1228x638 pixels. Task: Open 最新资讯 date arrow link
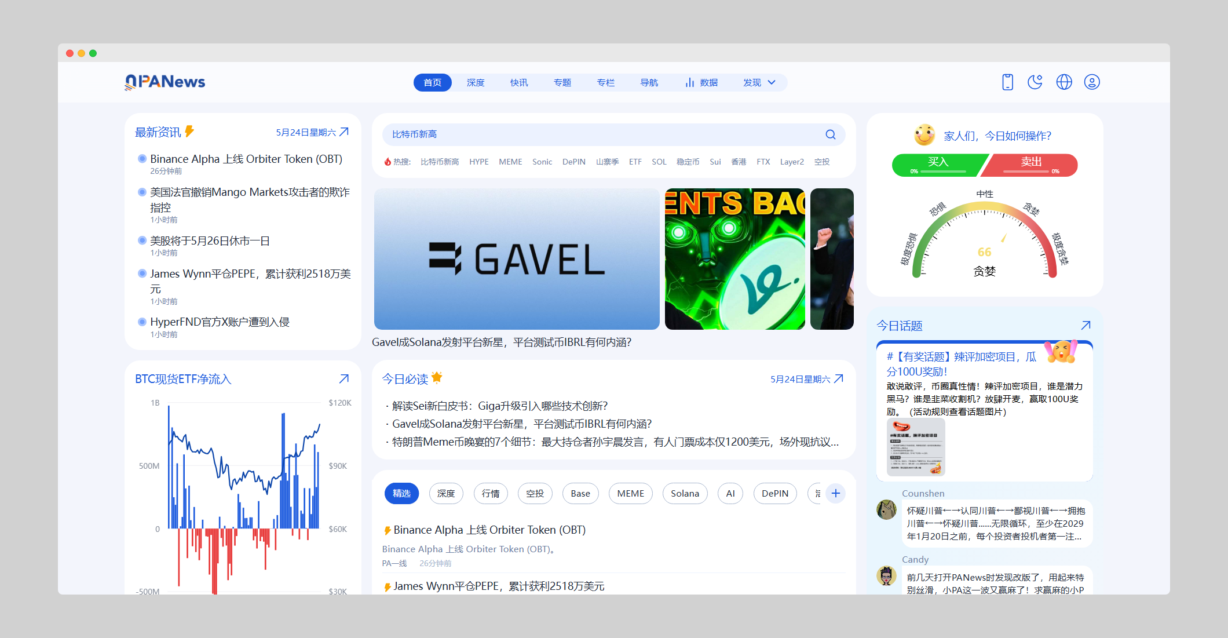click(344, 132)
